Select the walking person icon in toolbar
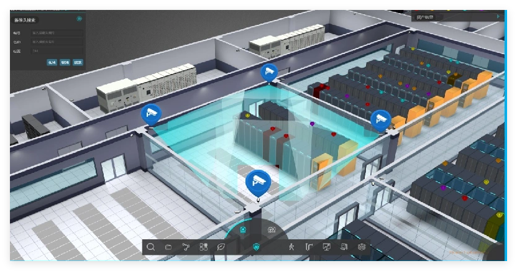The height and width of the screenshot is (271, 517). pos(291,247)
